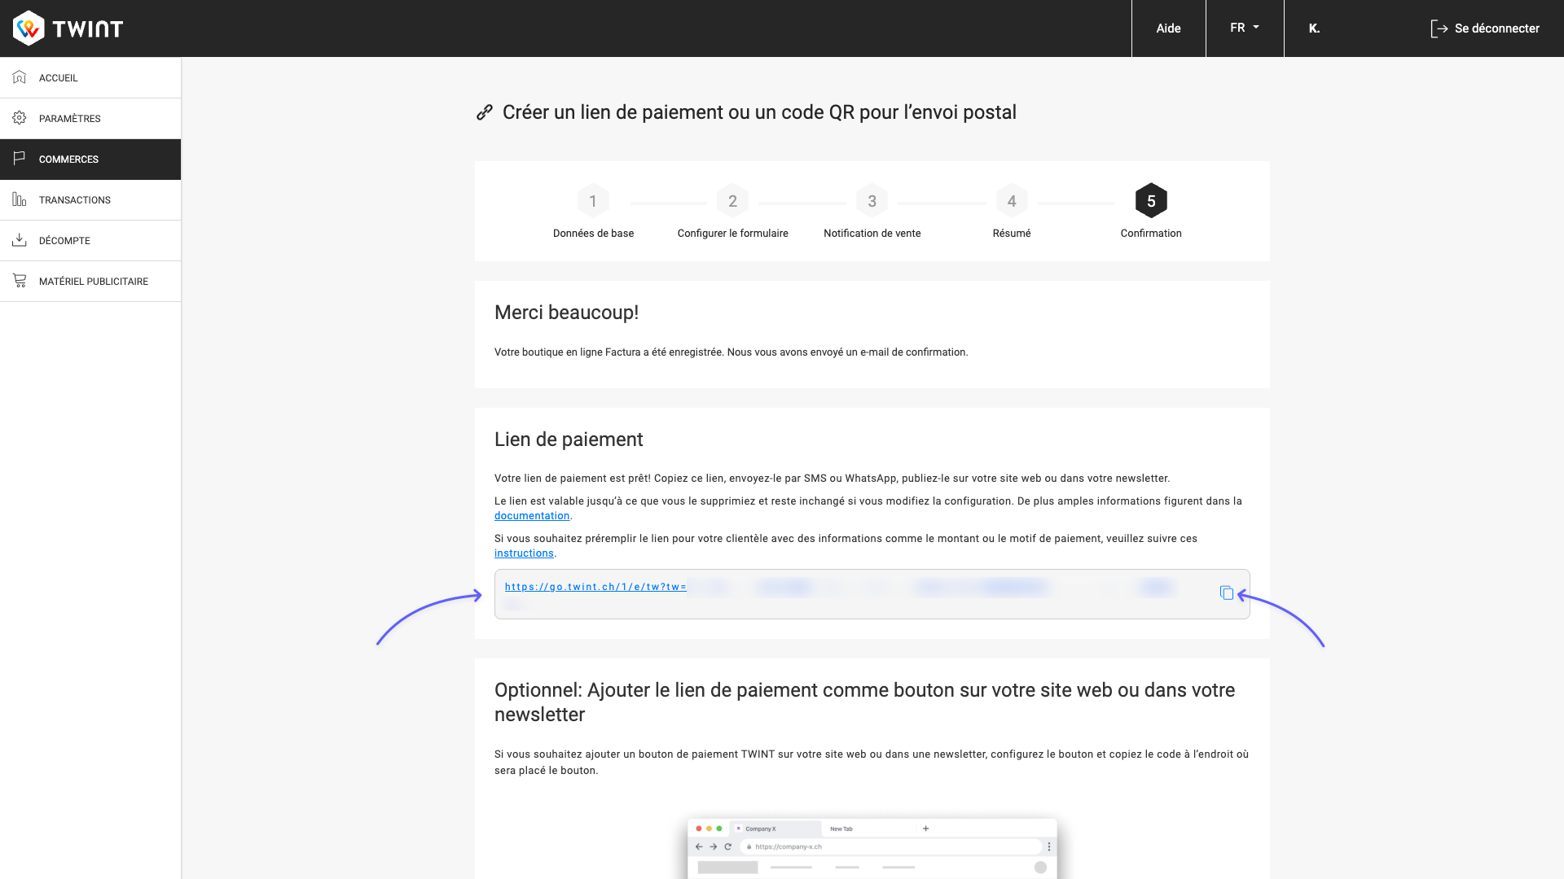Image resolution: width=1564 pixels, height=879 pixels.
Task: Click the copy link icon
Action: tap(1226, 593)
